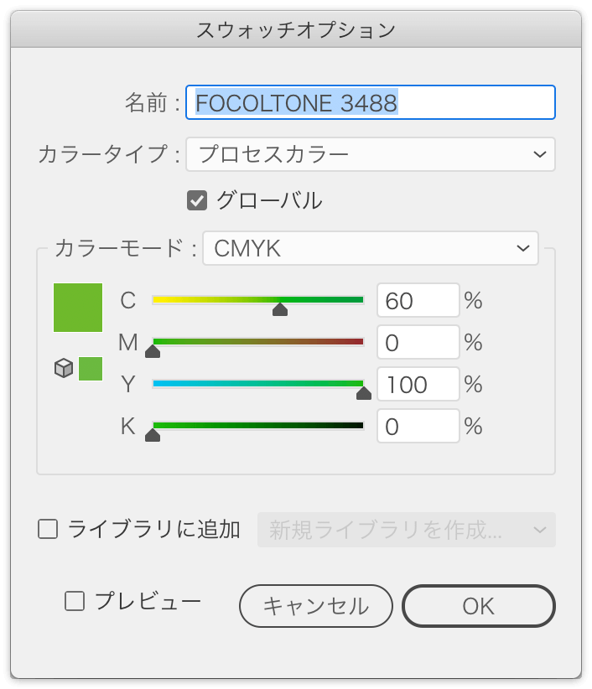Click the M percentage value field

click(x=418, y=342)
